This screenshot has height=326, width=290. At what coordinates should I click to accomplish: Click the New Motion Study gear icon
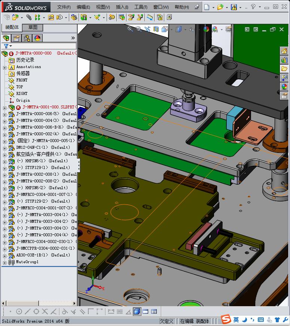[112, 17]
